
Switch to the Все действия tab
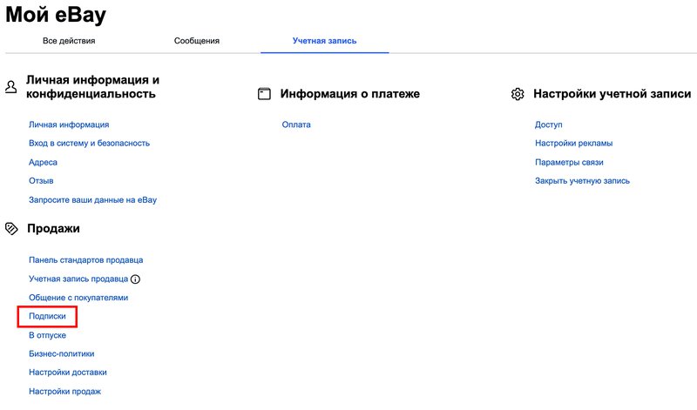[69, 41]
